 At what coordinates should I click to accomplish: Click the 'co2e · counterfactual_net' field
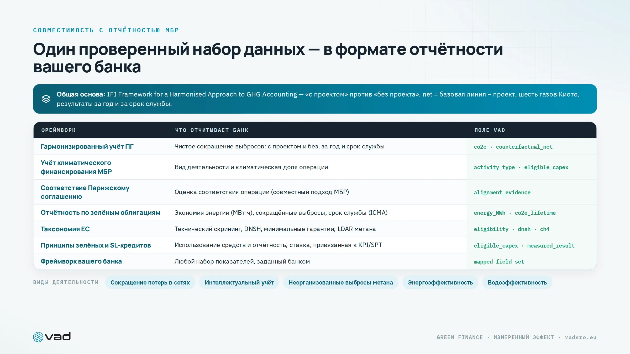click(513, 147)
